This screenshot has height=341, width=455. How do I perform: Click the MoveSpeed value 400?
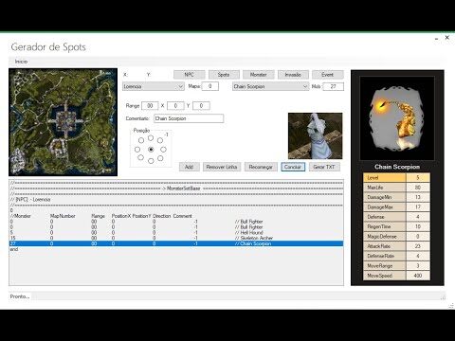tap(418, 276)
